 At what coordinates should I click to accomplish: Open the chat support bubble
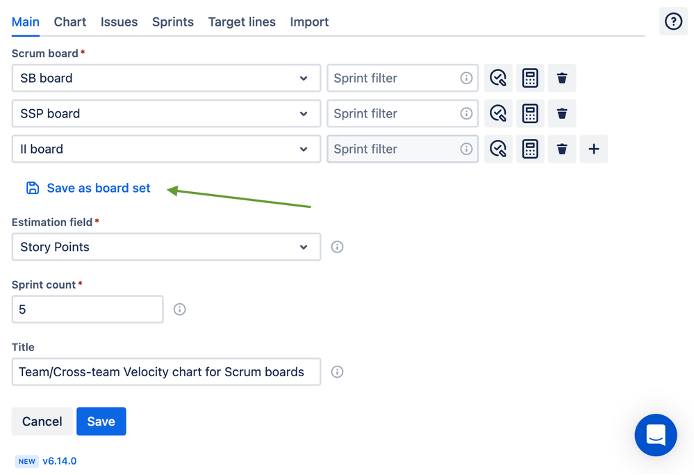(656, 435)
